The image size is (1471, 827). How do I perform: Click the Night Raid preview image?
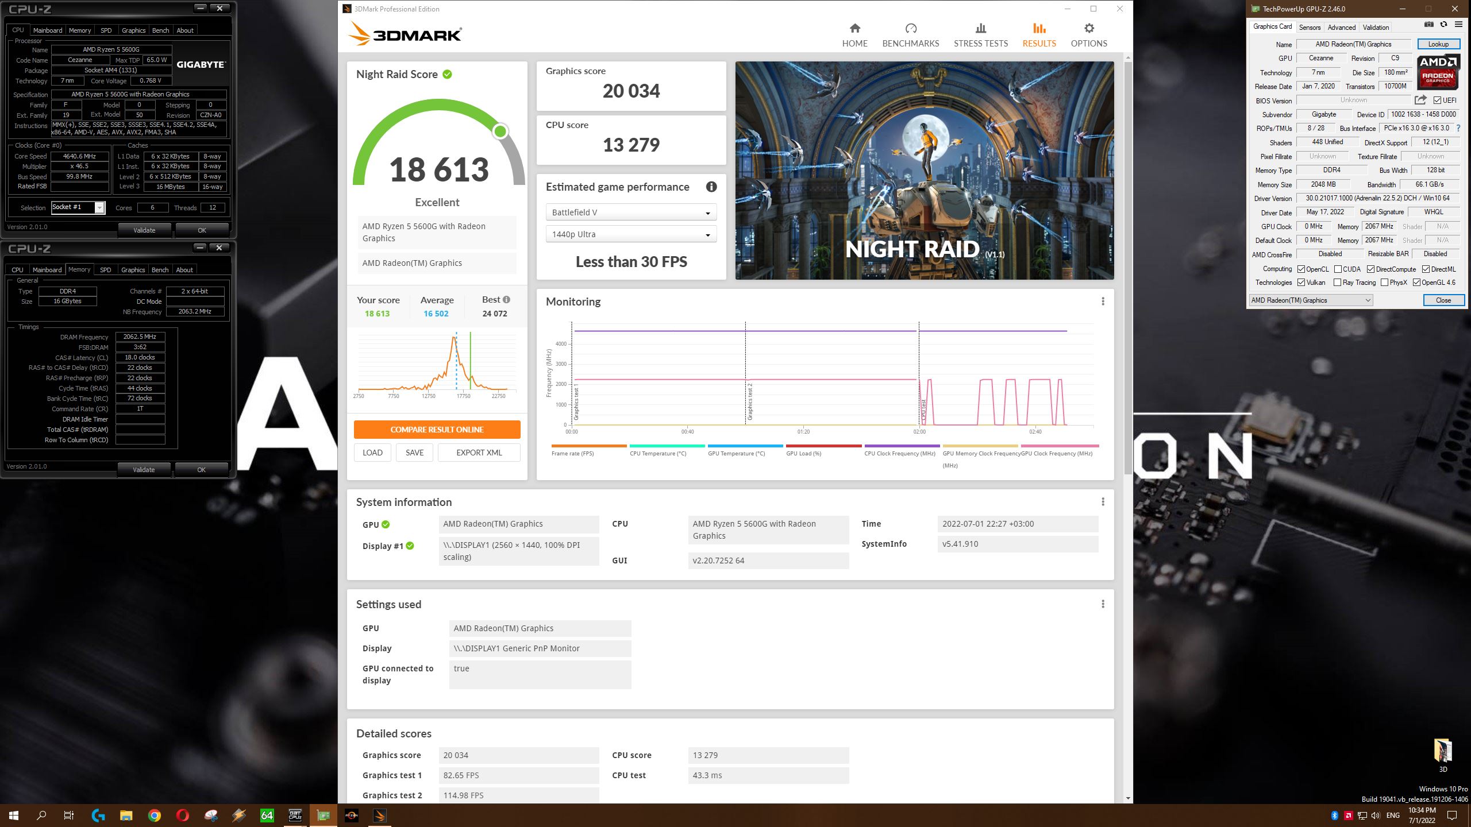(x=924, y=171)
